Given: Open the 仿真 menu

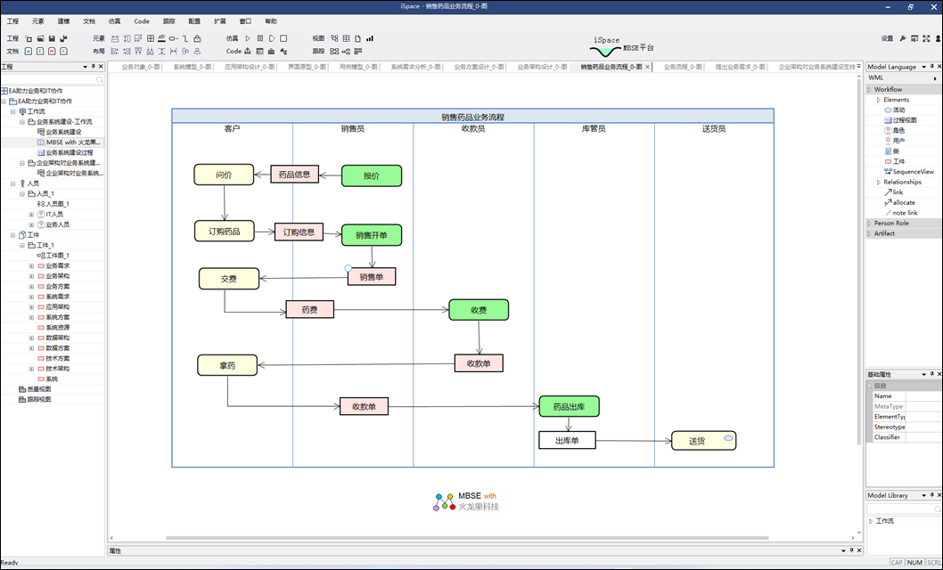Looking at the screenshot, I should (x=114, y=20).
